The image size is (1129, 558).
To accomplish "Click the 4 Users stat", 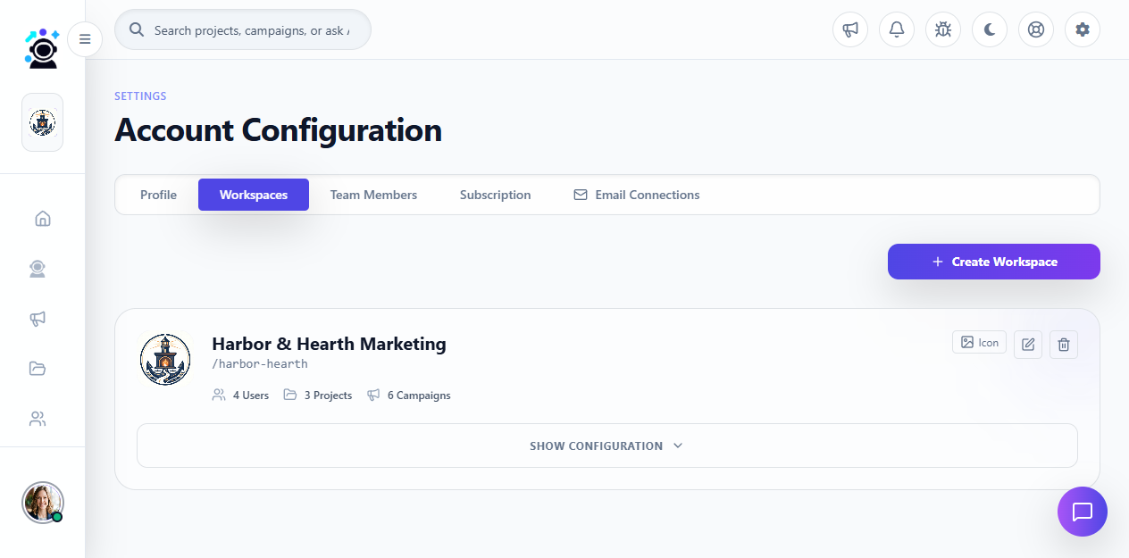I will coord(240,395).
